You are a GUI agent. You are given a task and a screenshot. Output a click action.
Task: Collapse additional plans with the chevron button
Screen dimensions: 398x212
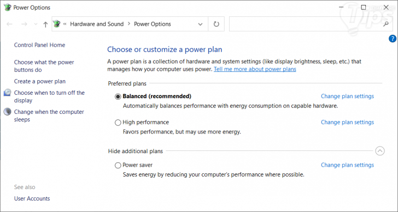tap(380, 151)
